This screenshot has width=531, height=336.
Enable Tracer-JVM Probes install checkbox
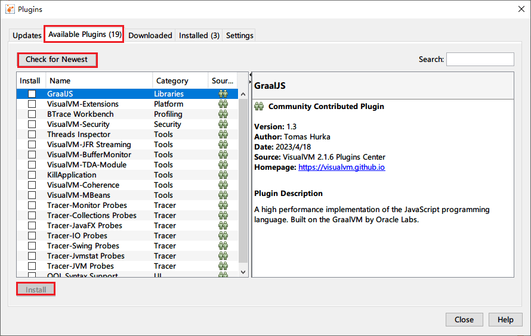pos(32,266)
